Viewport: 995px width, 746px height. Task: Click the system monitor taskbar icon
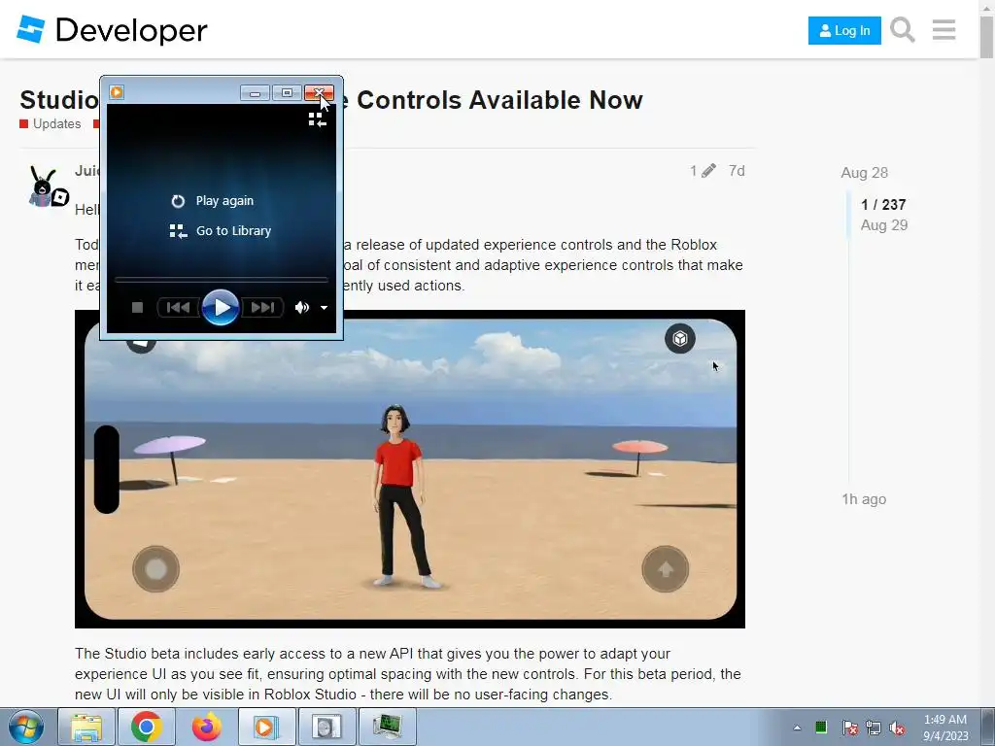[x=387, y=727]
